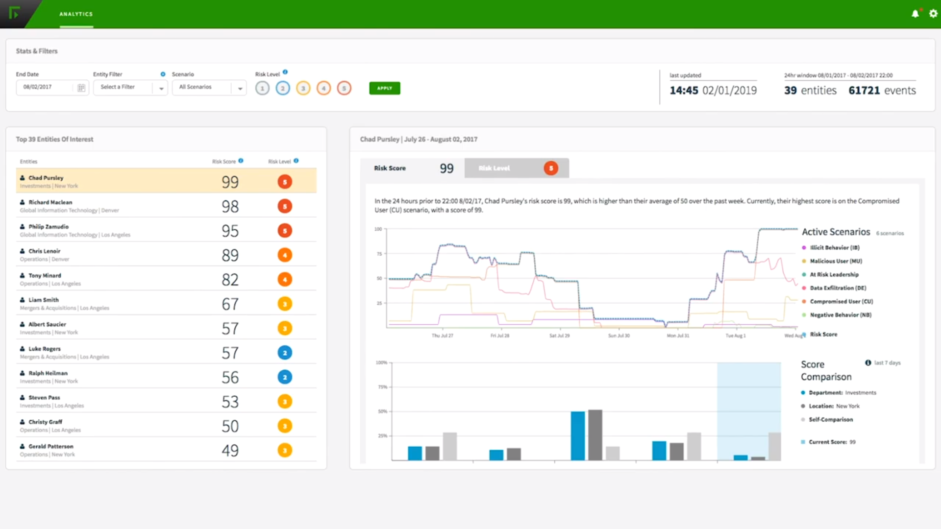Click the calendar icon in End Date field
The image size is (941, 529).
tap(81, 87)
